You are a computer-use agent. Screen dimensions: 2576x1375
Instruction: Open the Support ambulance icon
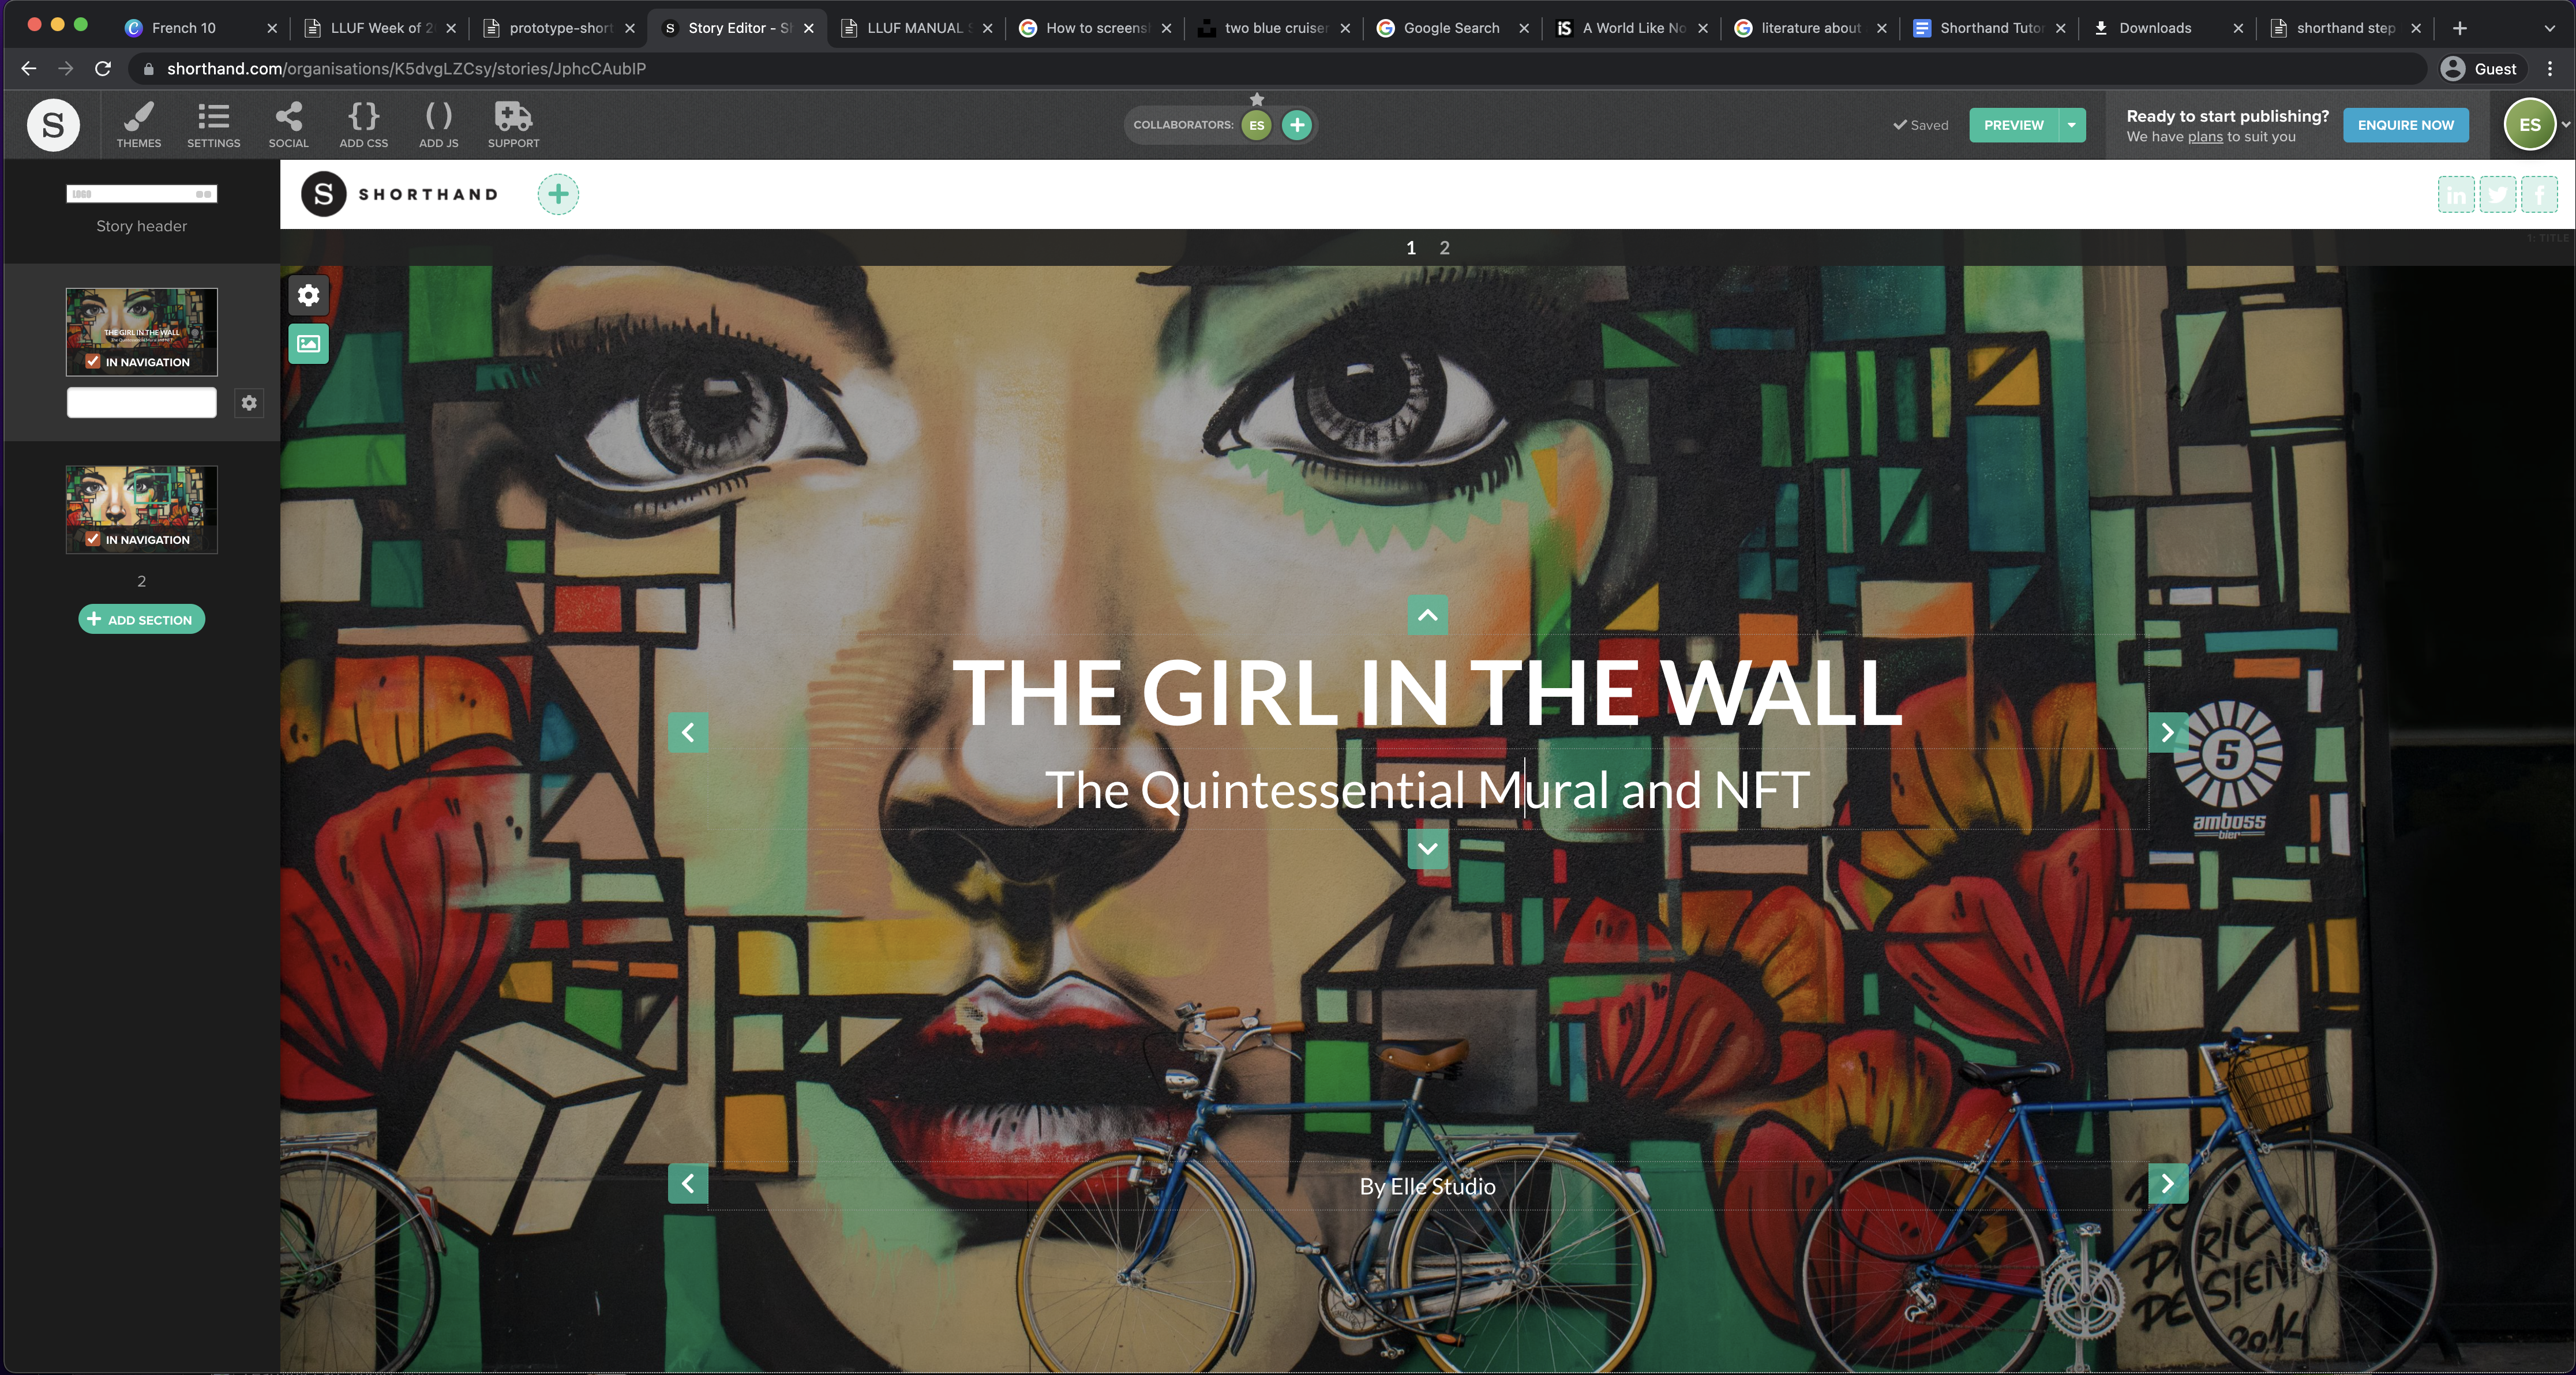tap(513, 124)
